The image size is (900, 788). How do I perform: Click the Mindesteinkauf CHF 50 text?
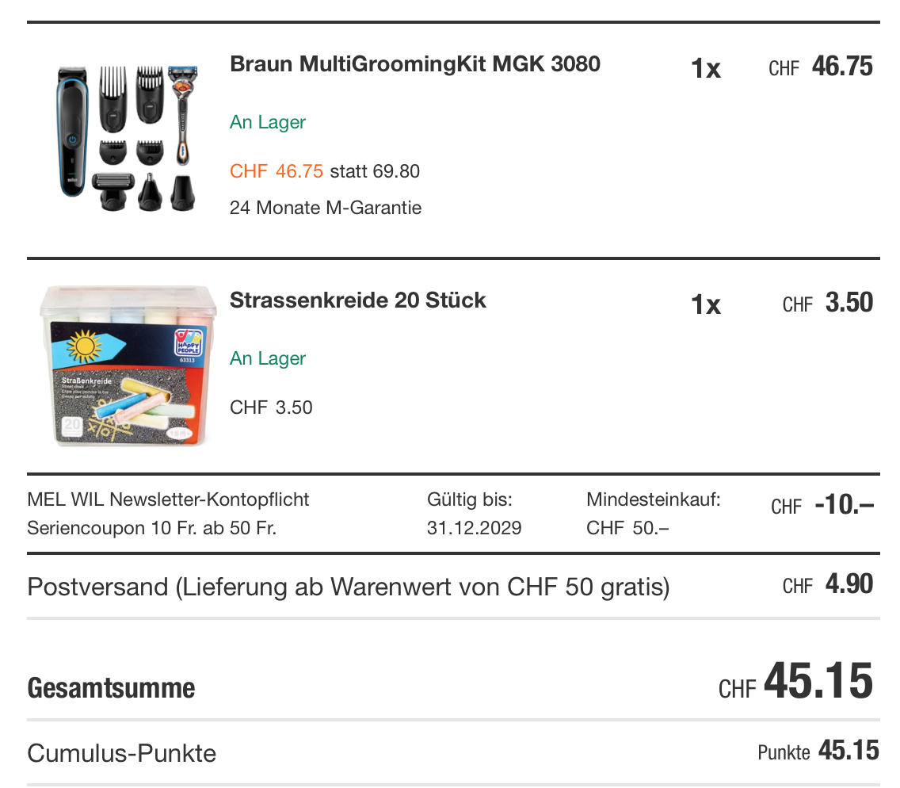click(653, 514)
